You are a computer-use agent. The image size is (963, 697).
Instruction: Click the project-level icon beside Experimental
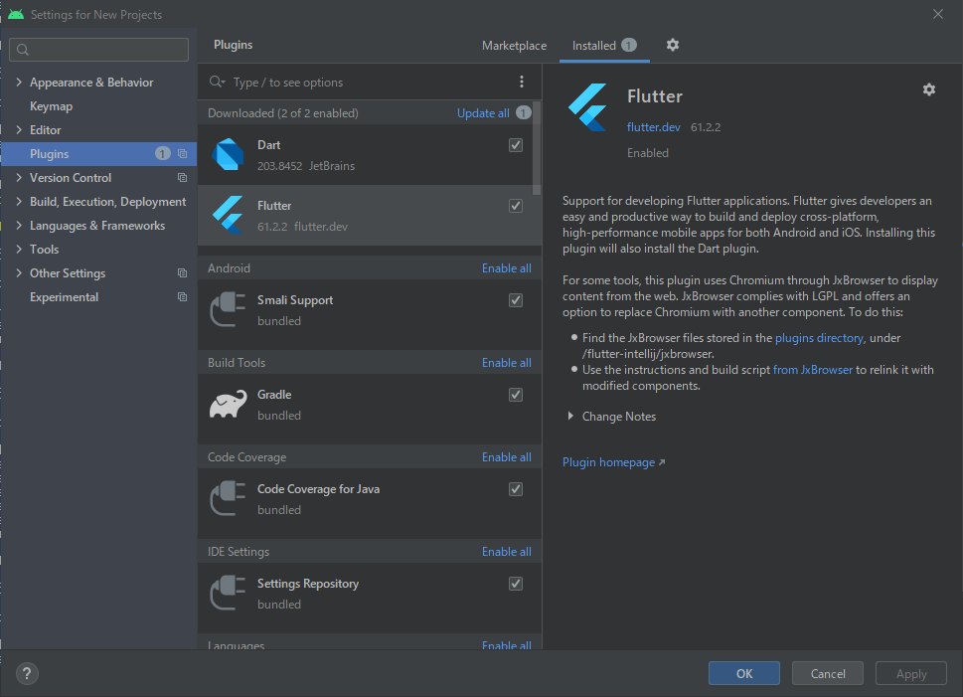[x=183, y=297]
